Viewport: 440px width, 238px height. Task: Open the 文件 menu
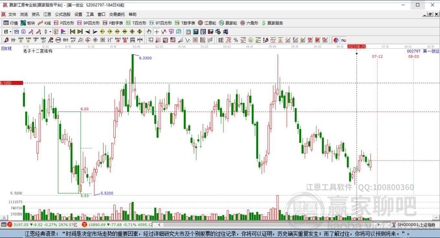pos(12,14)
